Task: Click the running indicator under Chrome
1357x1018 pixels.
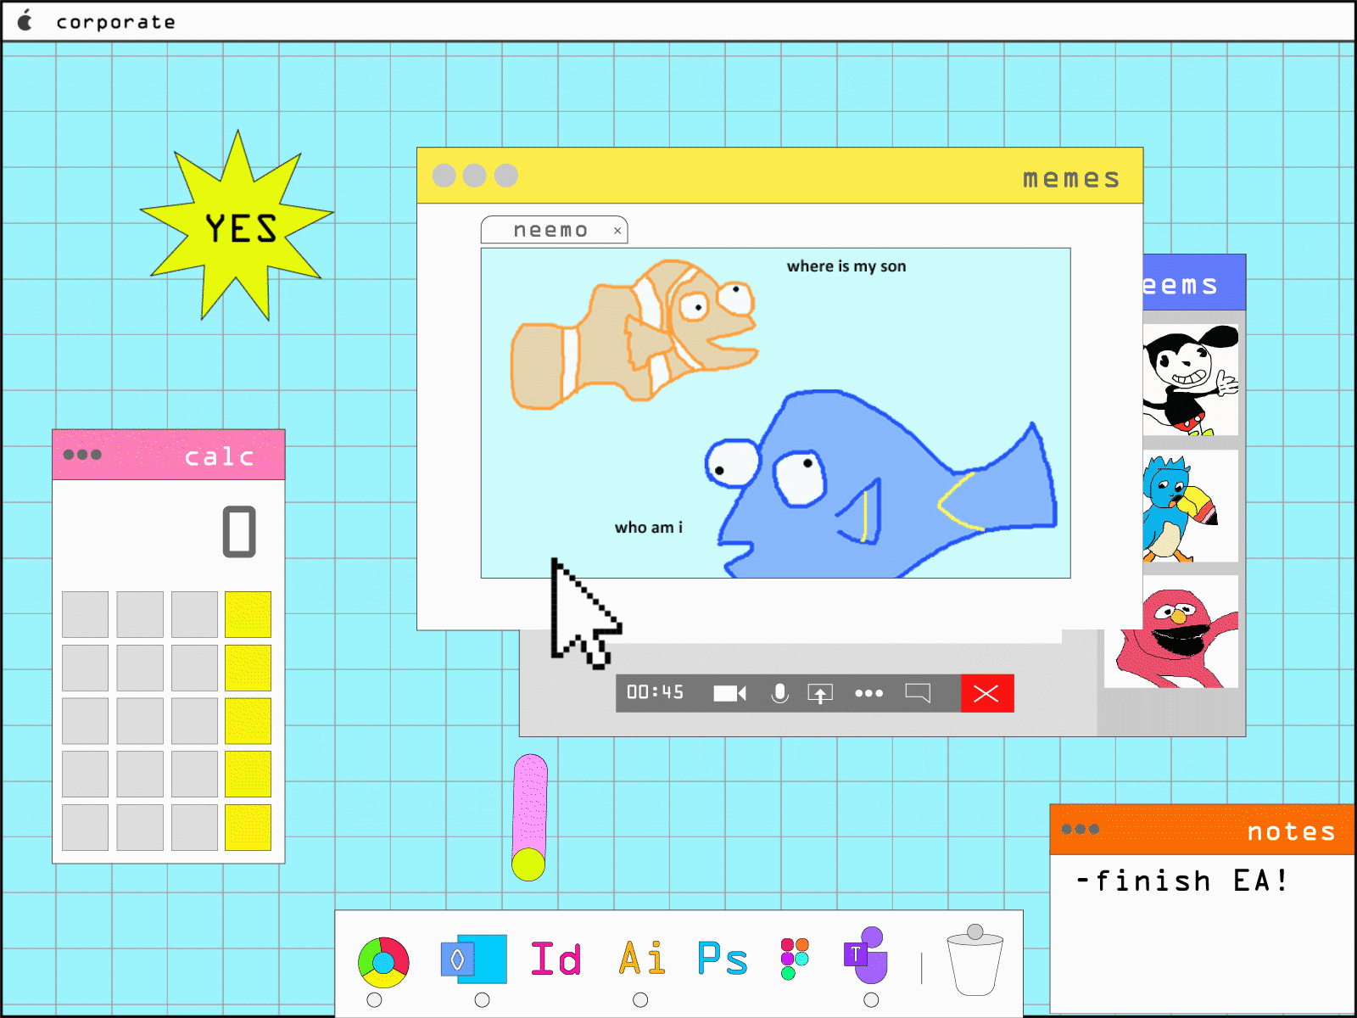Action: [x=374, y=1000]
